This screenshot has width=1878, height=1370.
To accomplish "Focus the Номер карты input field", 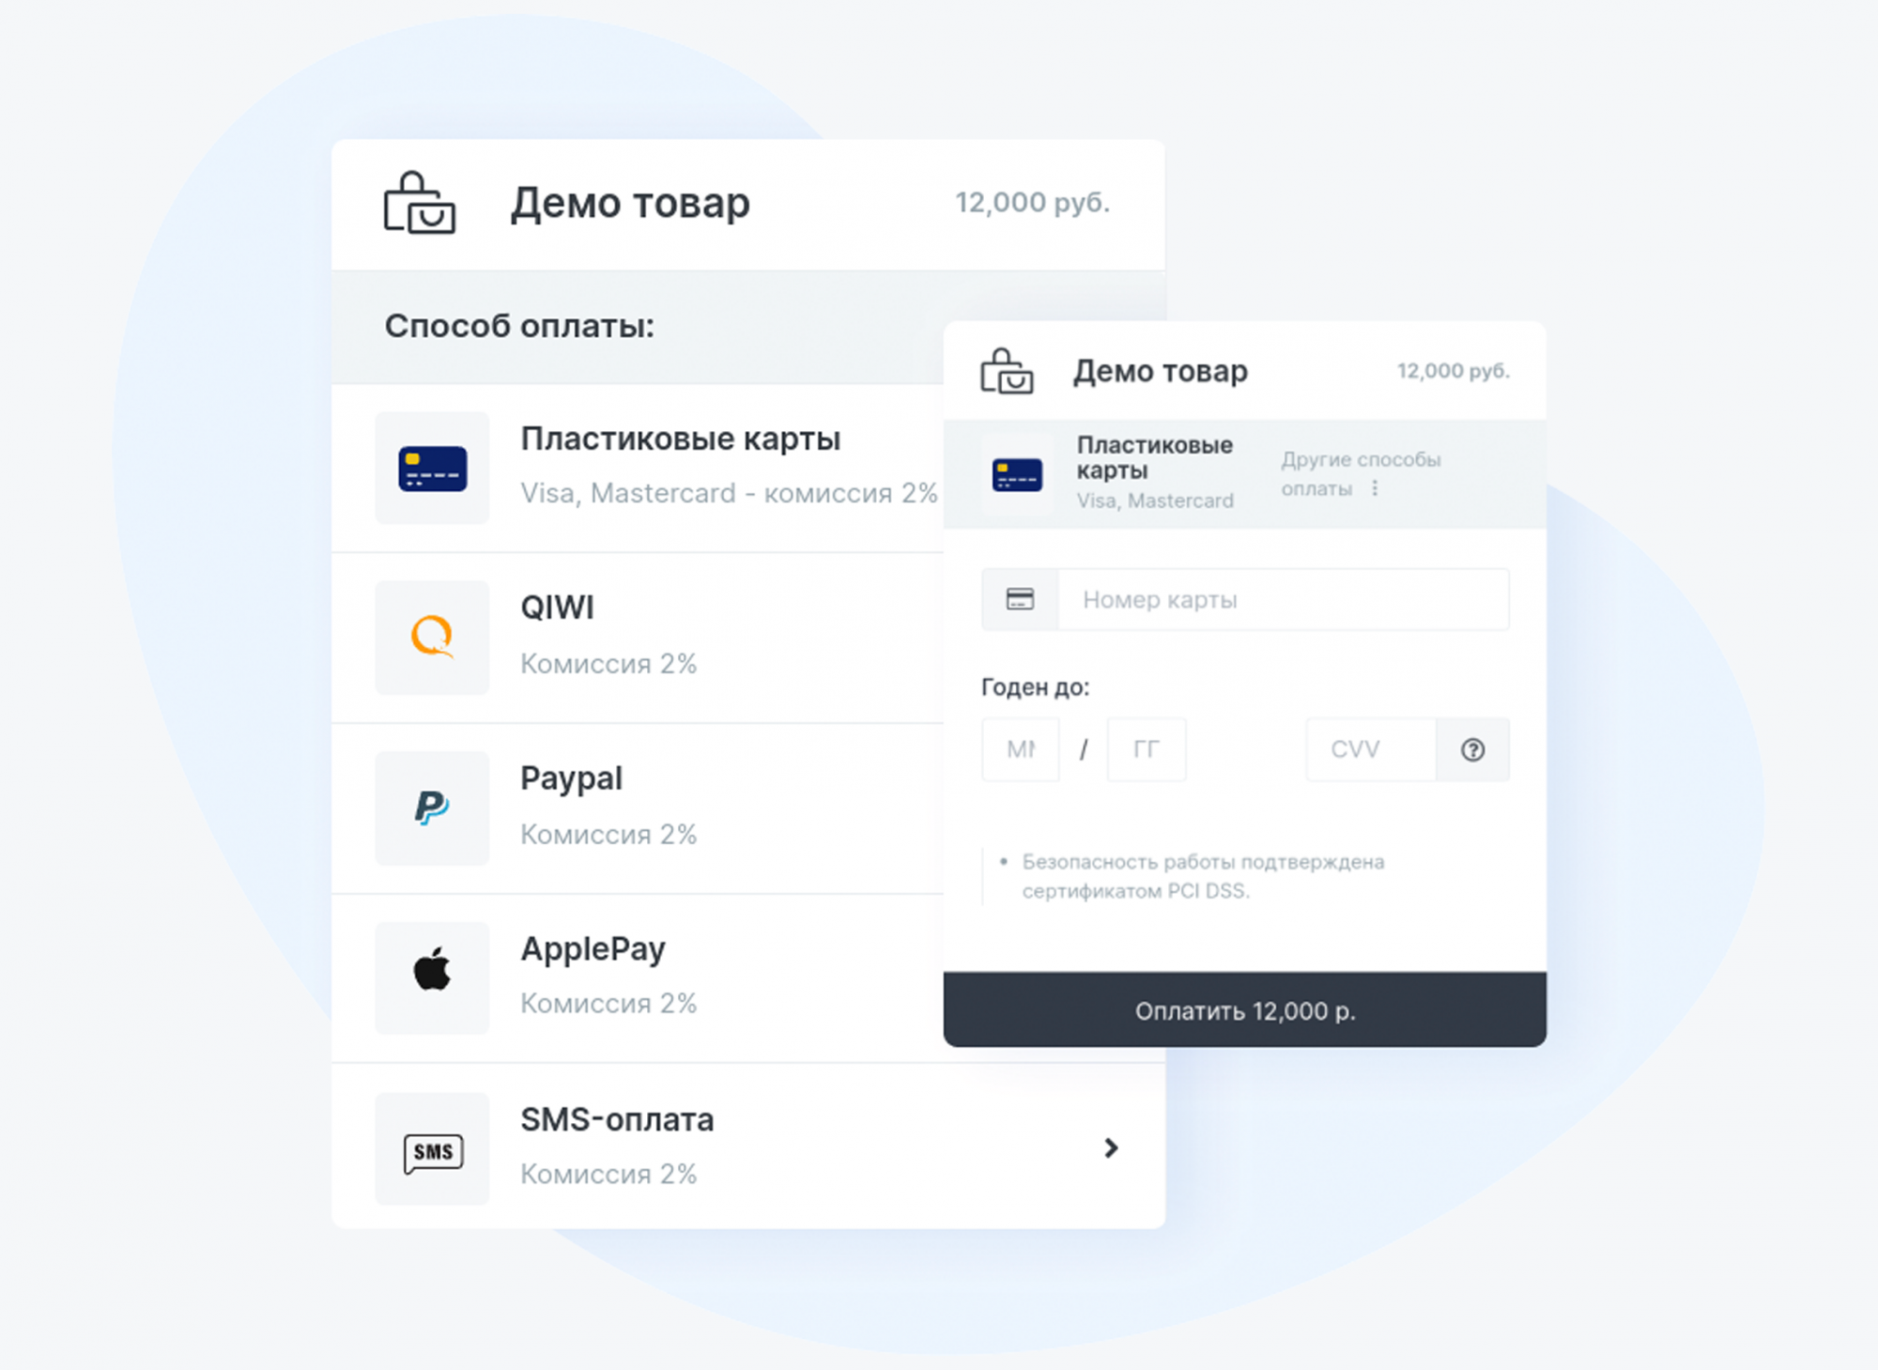I will tap(1283, 599).
